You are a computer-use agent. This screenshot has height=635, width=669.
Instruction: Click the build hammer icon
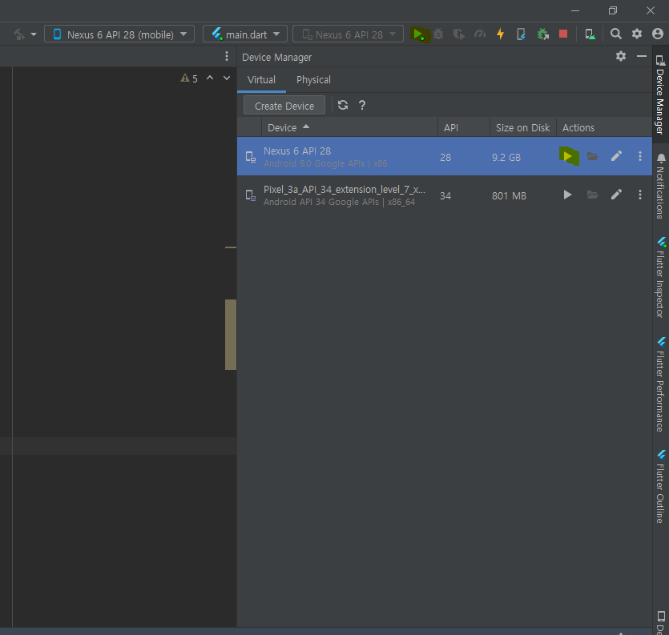coord(19,34)
